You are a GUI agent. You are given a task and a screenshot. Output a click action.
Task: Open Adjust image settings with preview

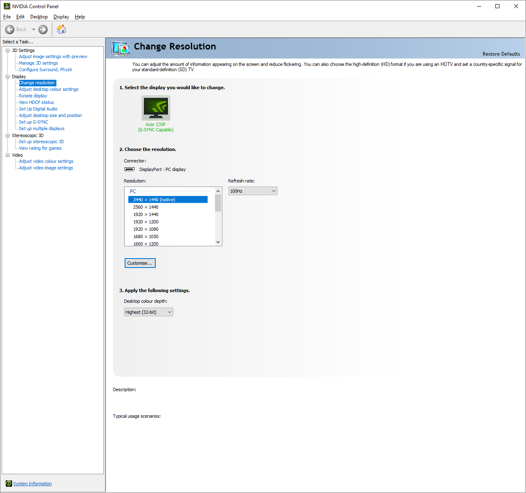click(x=53, y=56)
